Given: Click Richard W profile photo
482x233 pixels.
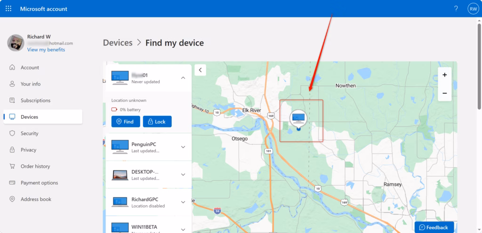Looking at the screenshot, I should pyautogui.click(x=16, y=43).
